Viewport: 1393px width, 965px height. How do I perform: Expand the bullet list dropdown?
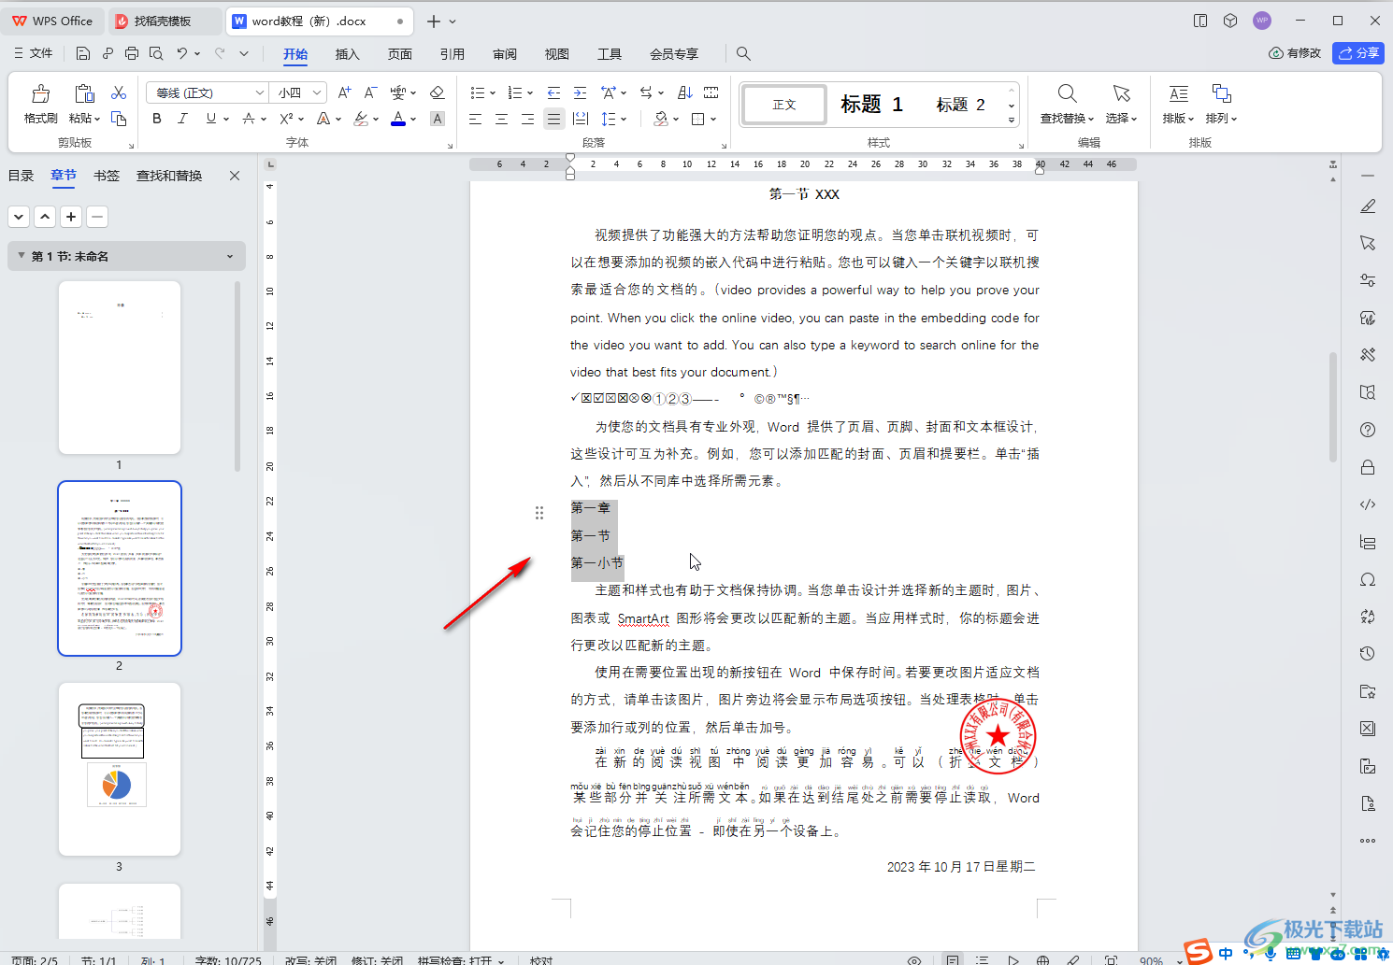point(493,92)
